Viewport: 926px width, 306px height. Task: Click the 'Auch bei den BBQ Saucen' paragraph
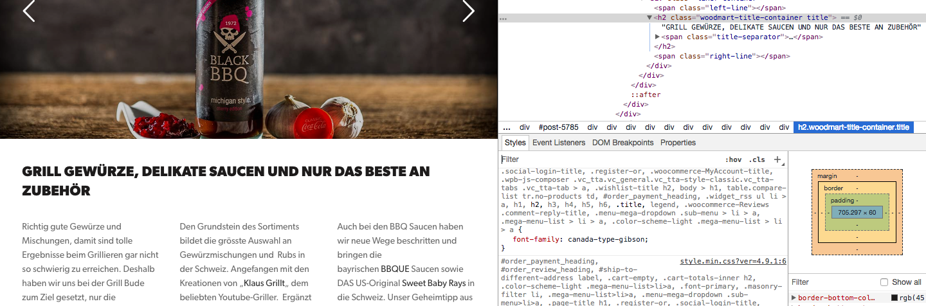click(406, 262)
